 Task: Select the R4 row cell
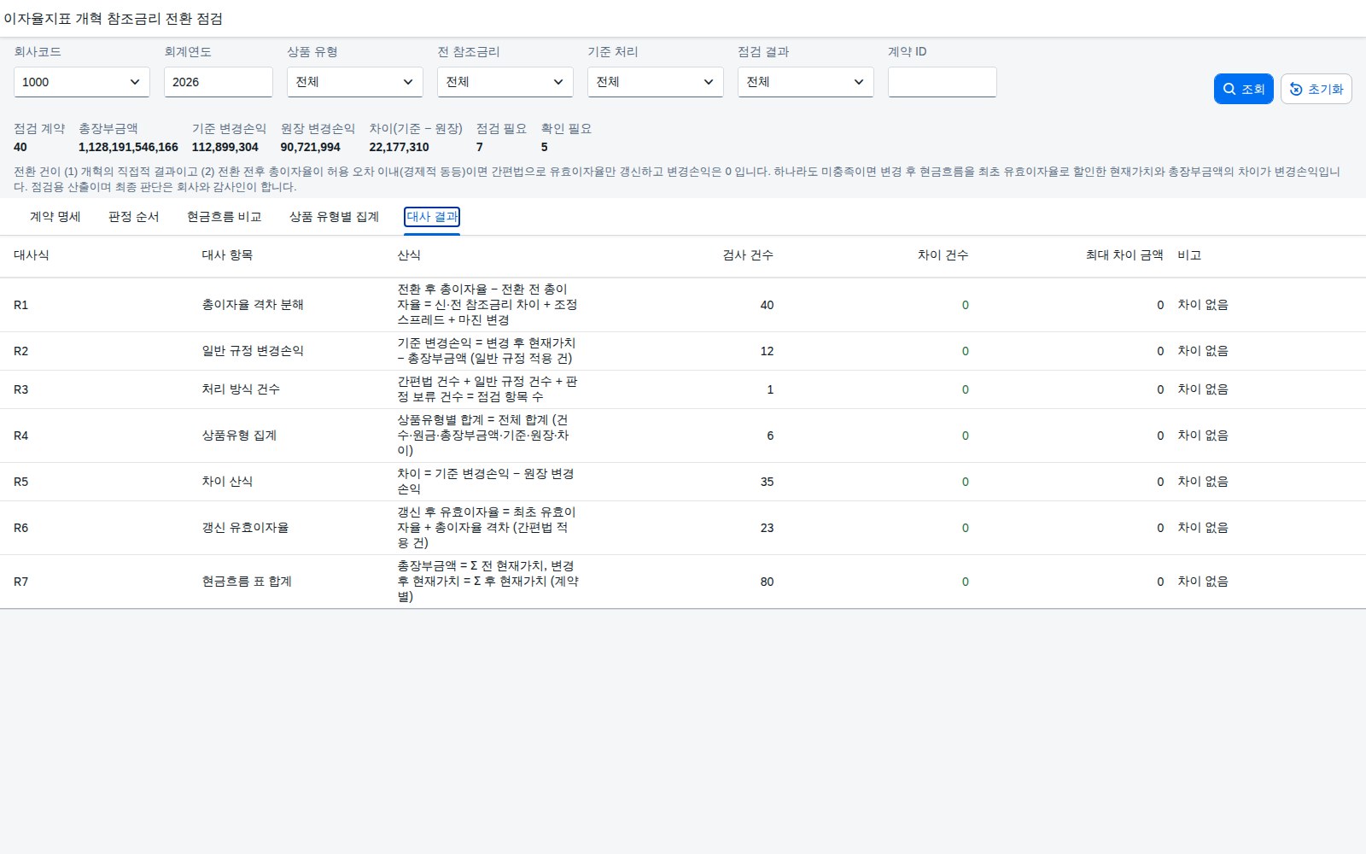(x=21, y=436)
